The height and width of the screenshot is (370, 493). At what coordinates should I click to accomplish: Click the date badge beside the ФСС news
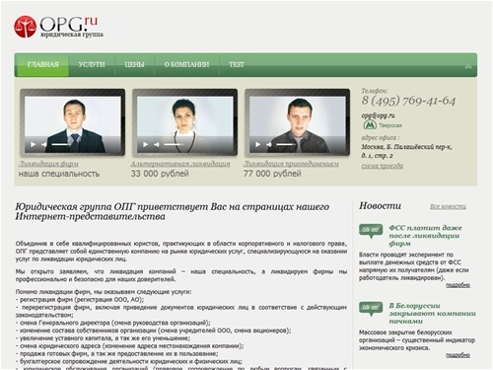coord(371,231)
